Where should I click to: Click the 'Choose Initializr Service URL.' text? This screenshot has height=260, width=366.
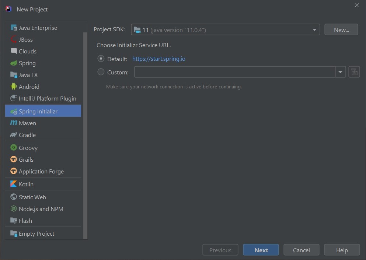tap(134, 45)
